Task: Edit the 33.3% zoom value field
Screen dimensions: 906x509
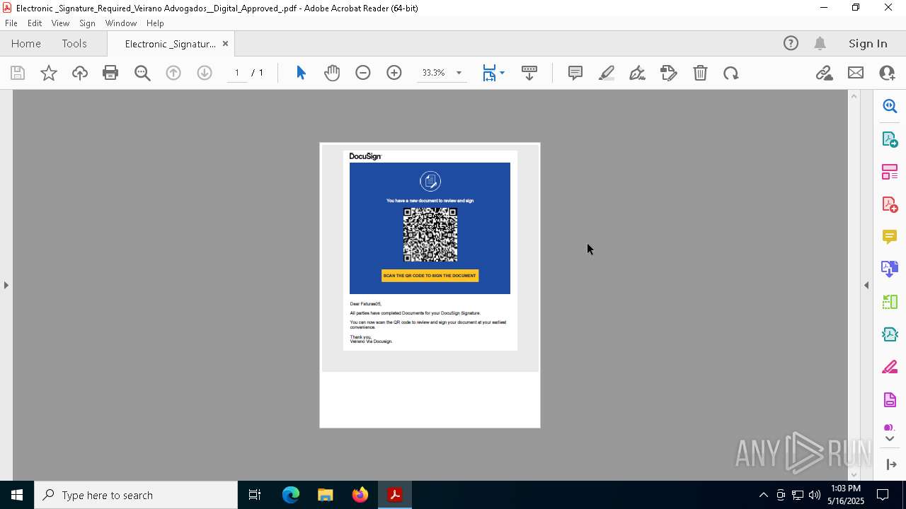Action: tap(433, 73)
